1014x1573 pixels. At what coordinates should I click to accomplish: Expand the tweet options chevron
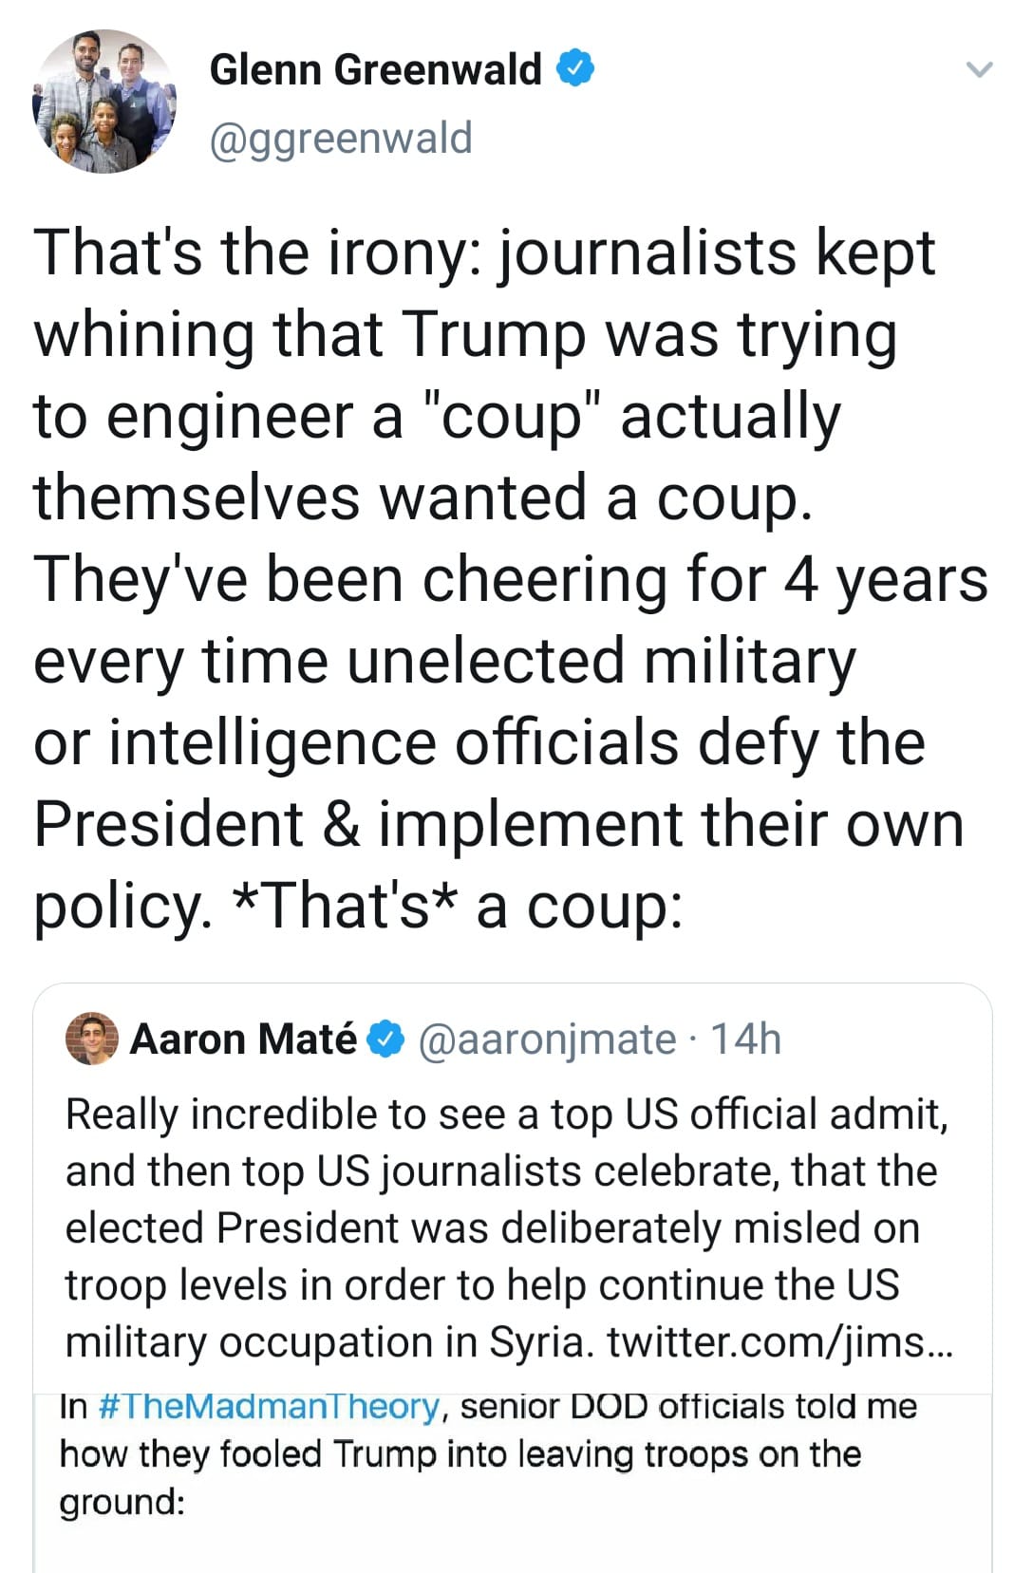(x=978, y=69)
